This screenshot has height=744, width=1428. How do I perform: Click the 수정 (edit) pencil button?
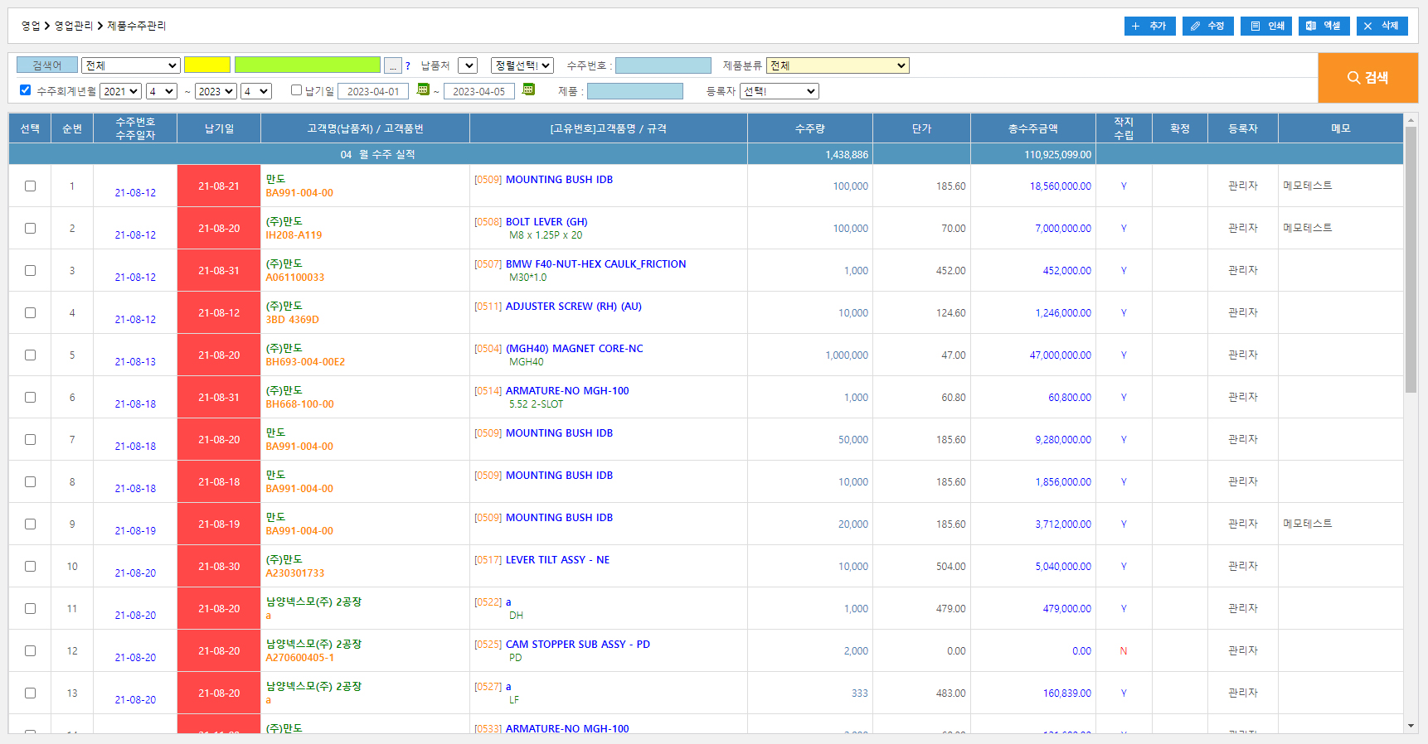(1207, 26)
